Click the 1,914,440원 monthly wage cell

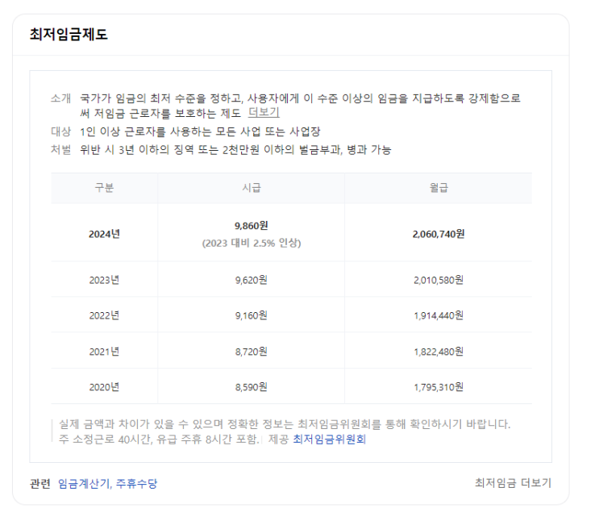(x=439, y=315)
